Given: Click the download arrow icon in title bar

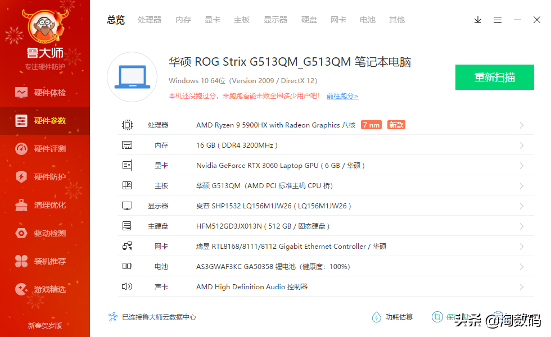Looking at the screenshot, I should click(477, 20).
